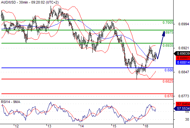This screenshot has height=128, width=190.
Task: Click the 0.7005 resistance level label
Action: coord(168,22)
